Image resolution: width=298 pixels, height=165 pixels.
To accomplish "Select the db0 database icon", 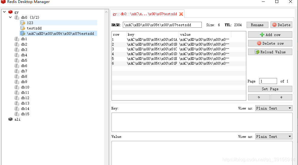I will click(17, 18).
